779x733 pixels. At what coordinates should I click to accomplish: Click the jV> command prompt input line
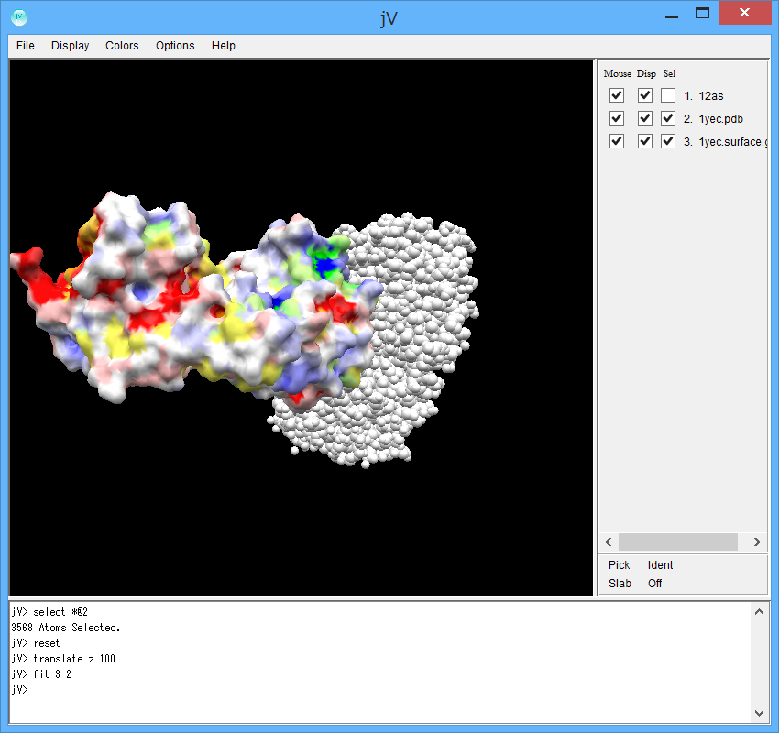click(x=20, y=689)
